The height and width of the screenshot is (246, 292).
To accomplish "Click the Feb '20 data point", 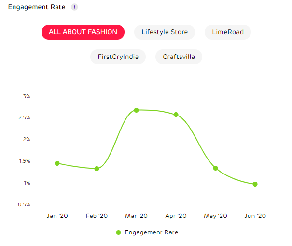I will coord(97,169).
